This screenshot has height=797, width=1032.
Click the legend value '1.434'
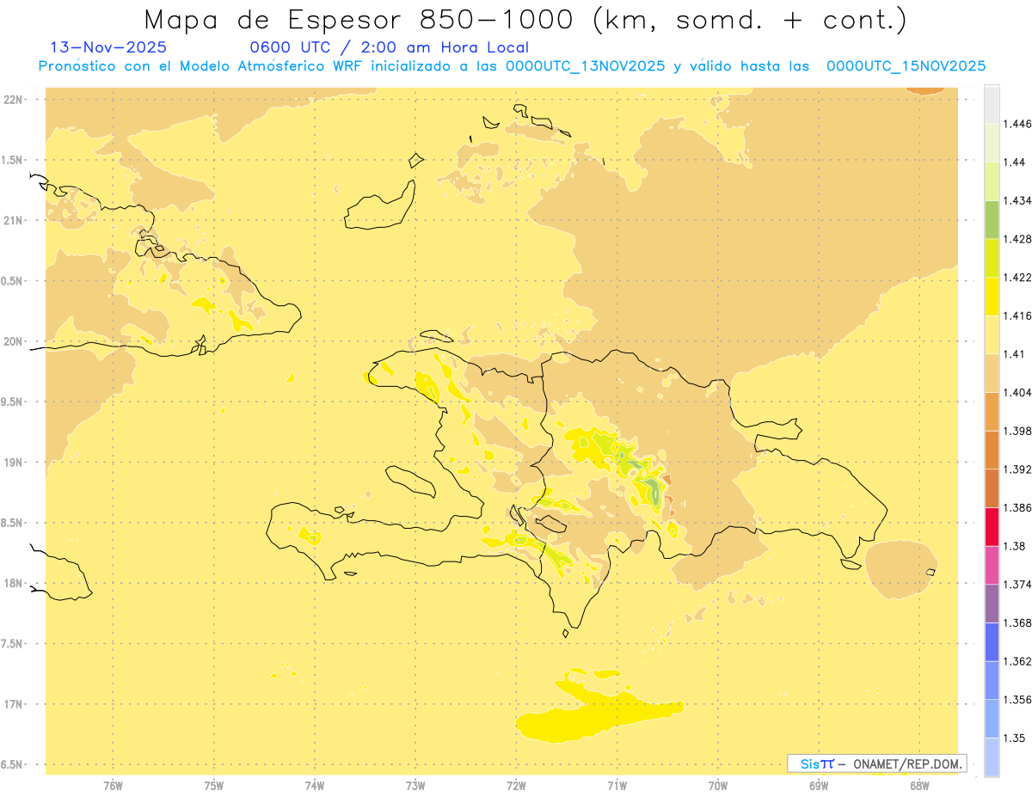[x=1016, y=200]
